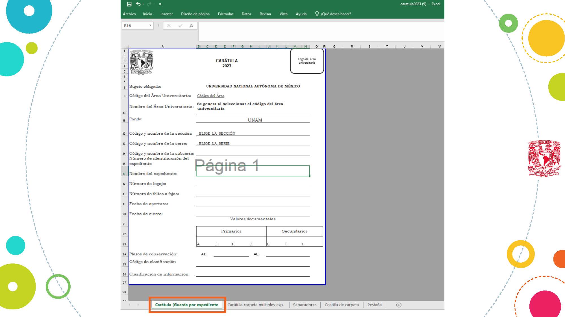Select row 8 header

[x=124, y=87]
